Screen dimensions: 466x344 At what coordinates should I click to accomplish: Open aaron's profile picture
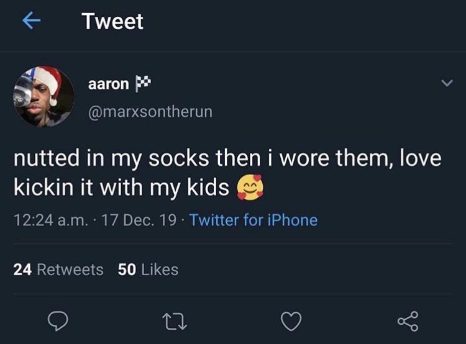[43, 97]
